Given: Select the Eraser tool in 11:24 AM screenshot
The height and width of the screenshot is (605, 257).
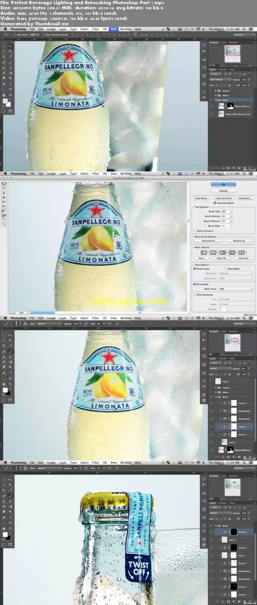Looking at the screenshot, I should click(x=4, y=362).
